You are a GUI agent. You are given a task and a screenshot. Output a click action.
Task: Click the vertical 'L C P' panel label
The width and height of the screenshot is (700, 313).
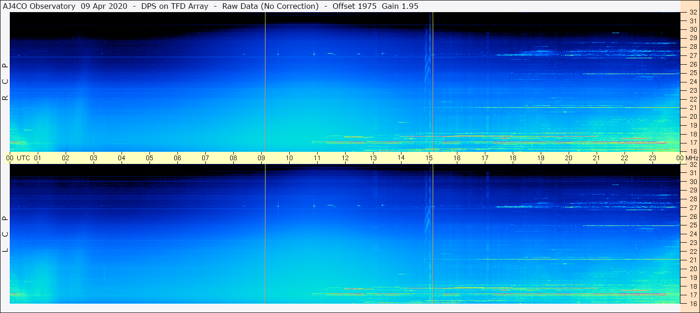coord(5,234)
